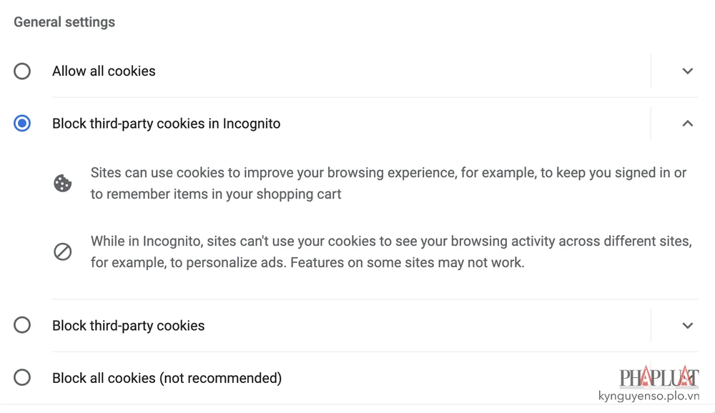The height and width of the screenshot is (413, 715).
Task: Collapse the Block third-party cookies in Incognito section
Action: (x=688, y=123)
